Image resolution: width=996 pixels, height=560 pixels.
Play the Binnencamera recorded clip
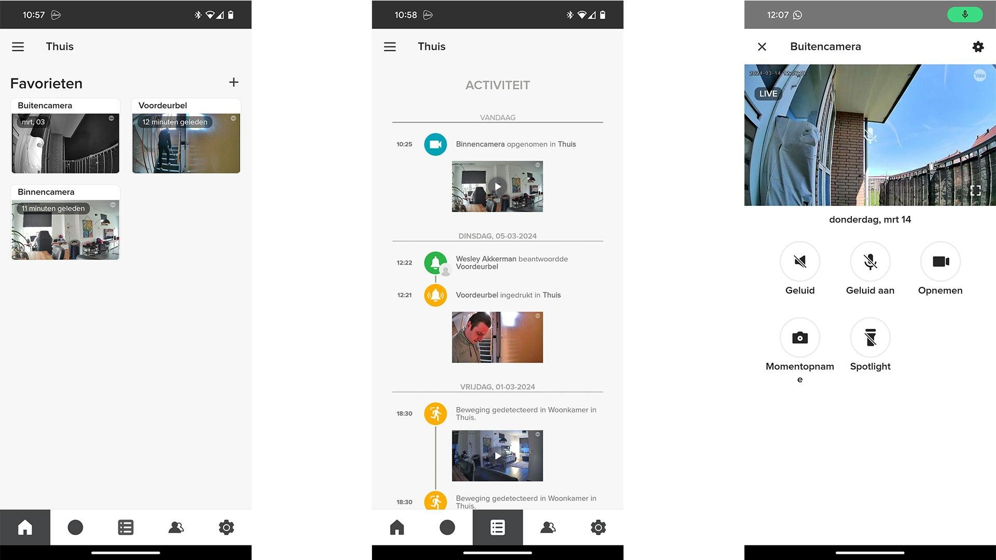497,187
